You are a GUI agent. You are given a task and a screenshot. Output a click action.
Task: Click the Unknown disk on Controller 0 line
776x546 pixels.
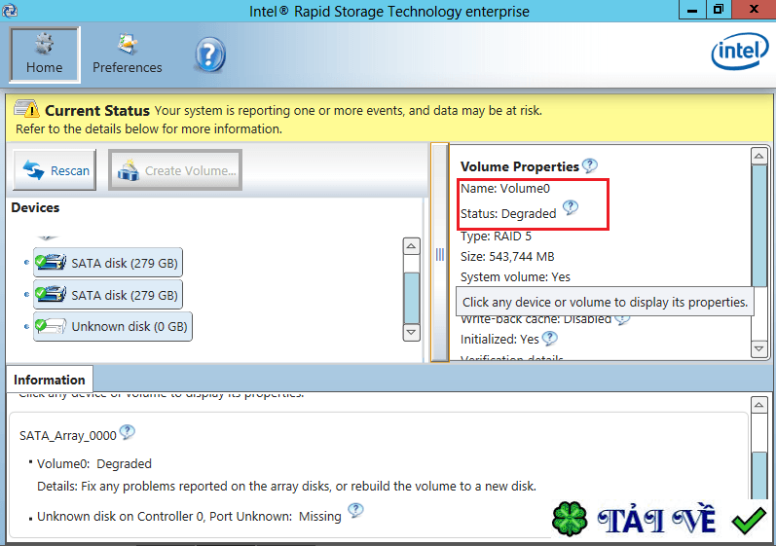(189, 517)
